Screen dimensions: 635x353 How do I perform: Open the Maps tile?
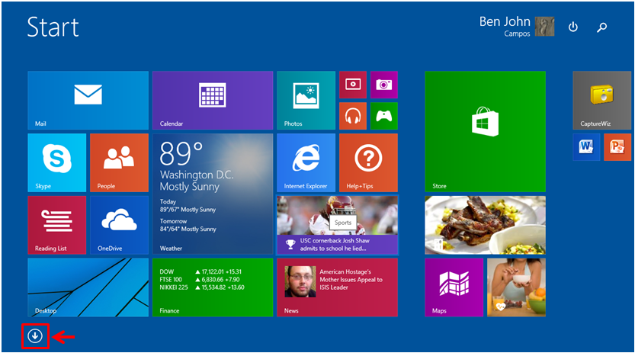[x=454, y=287]
